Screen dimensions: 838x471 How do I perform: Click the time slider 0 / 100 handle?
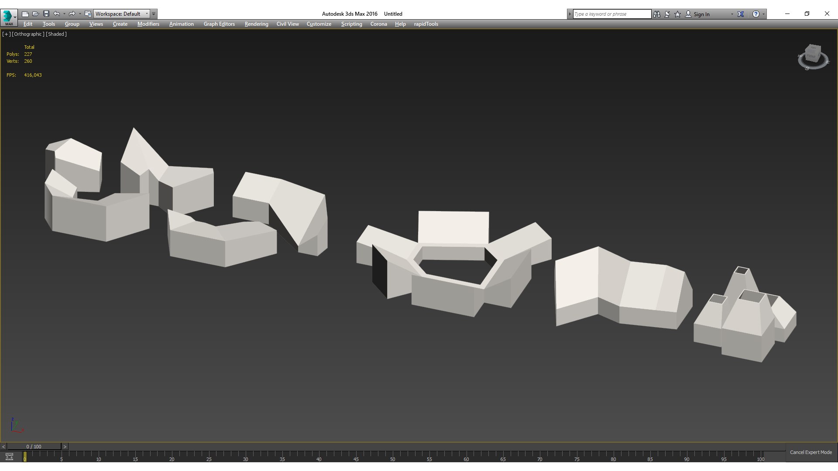(x=34, y=447)
